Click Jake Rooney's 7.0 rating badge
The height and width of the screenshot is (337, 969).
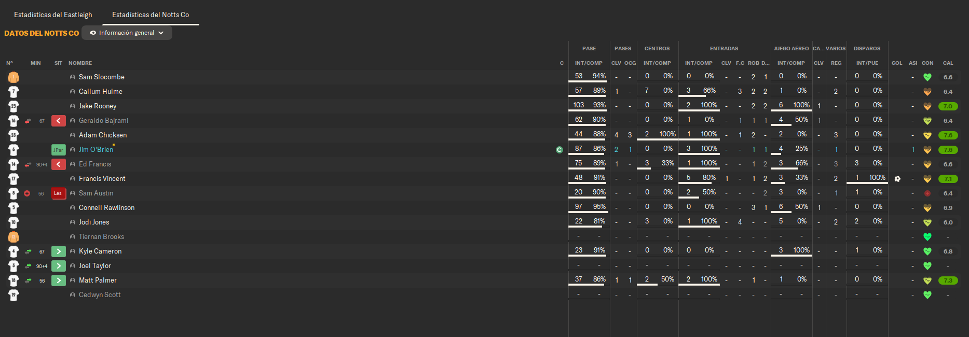coord(948,106)
